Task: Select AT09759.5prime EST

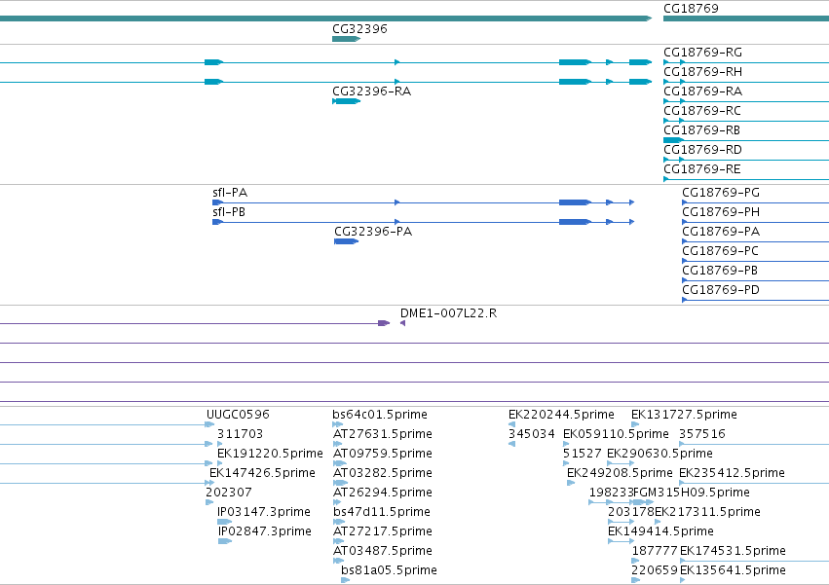Action: tap(339, 463)
